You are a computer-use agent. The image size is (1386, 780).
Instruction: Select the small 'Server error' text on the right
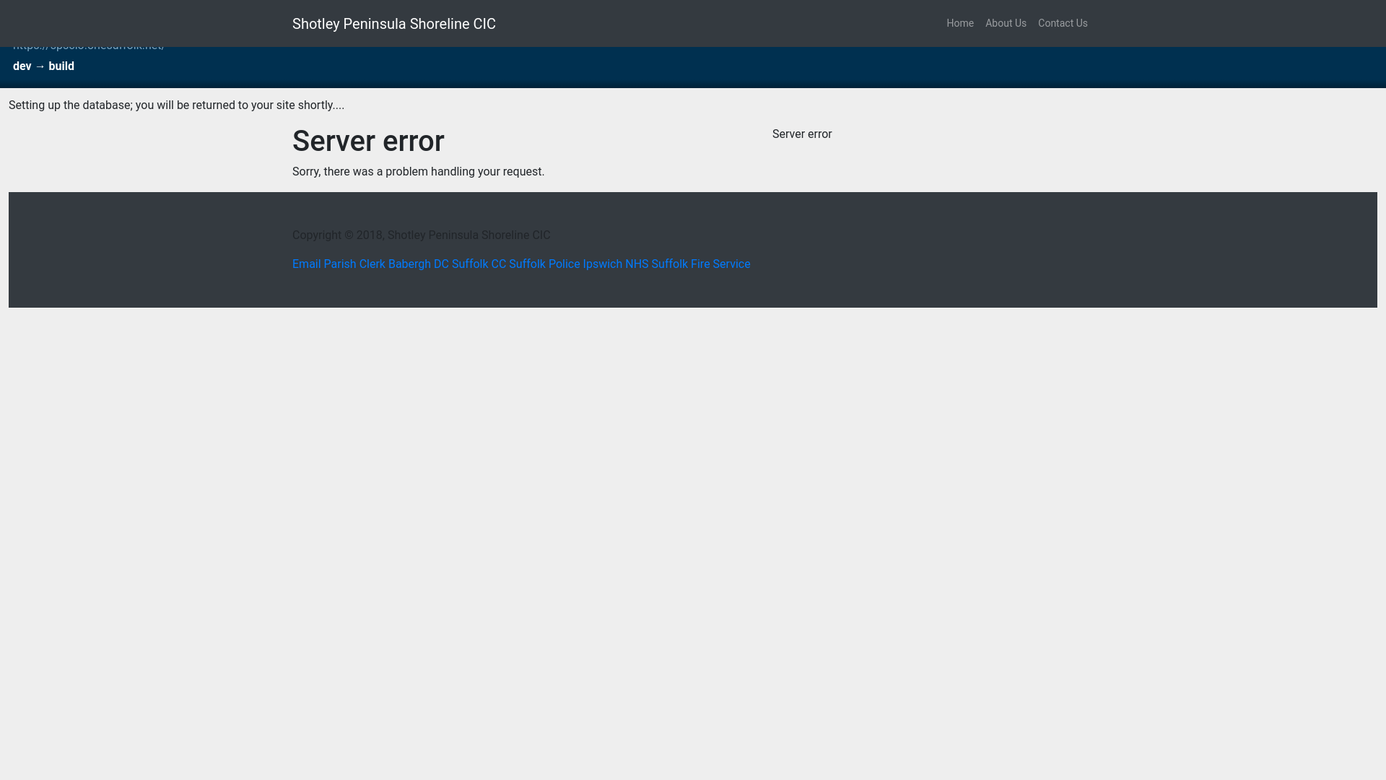point(802,134)
